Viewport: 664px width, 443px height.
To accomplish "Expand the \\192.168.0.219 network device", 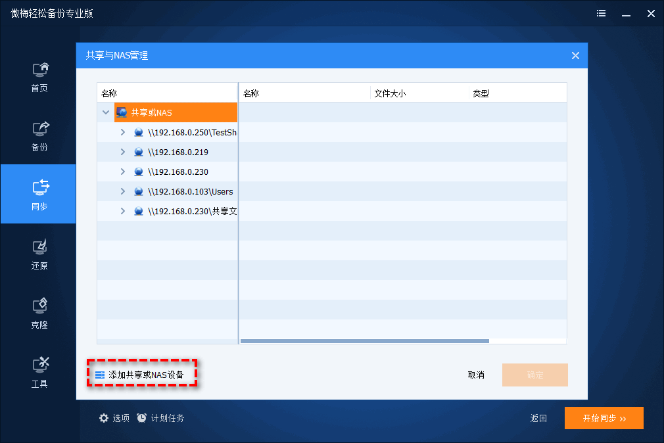I will point(122,151).
